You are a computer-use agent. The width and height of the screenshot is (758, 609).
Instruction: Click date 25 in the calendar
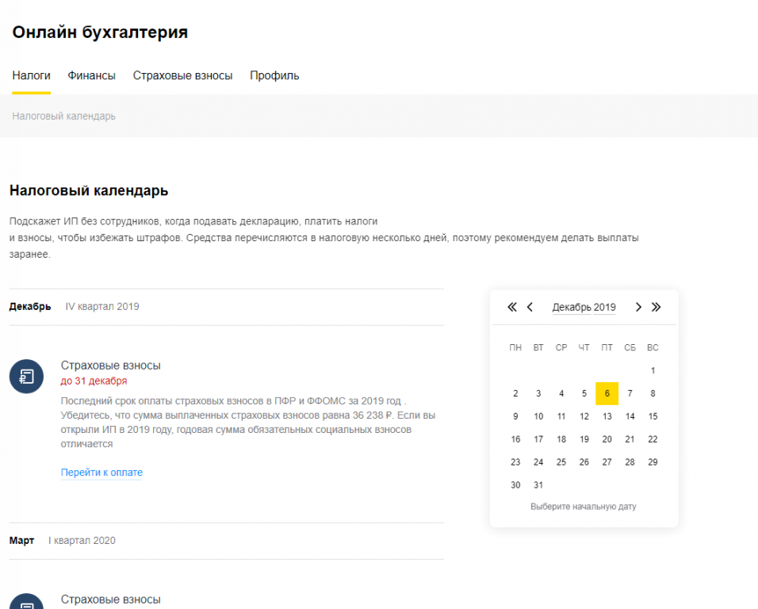(561, 462)
